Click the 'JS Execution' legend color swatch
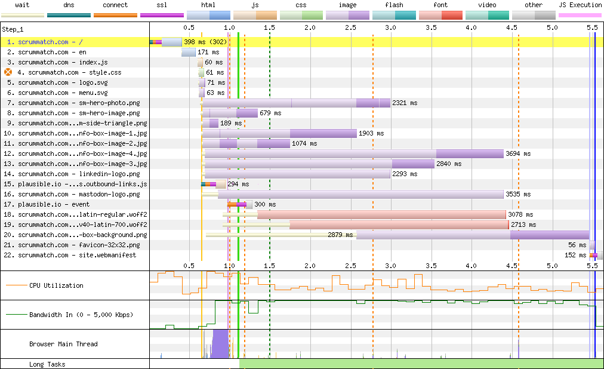 580,16
